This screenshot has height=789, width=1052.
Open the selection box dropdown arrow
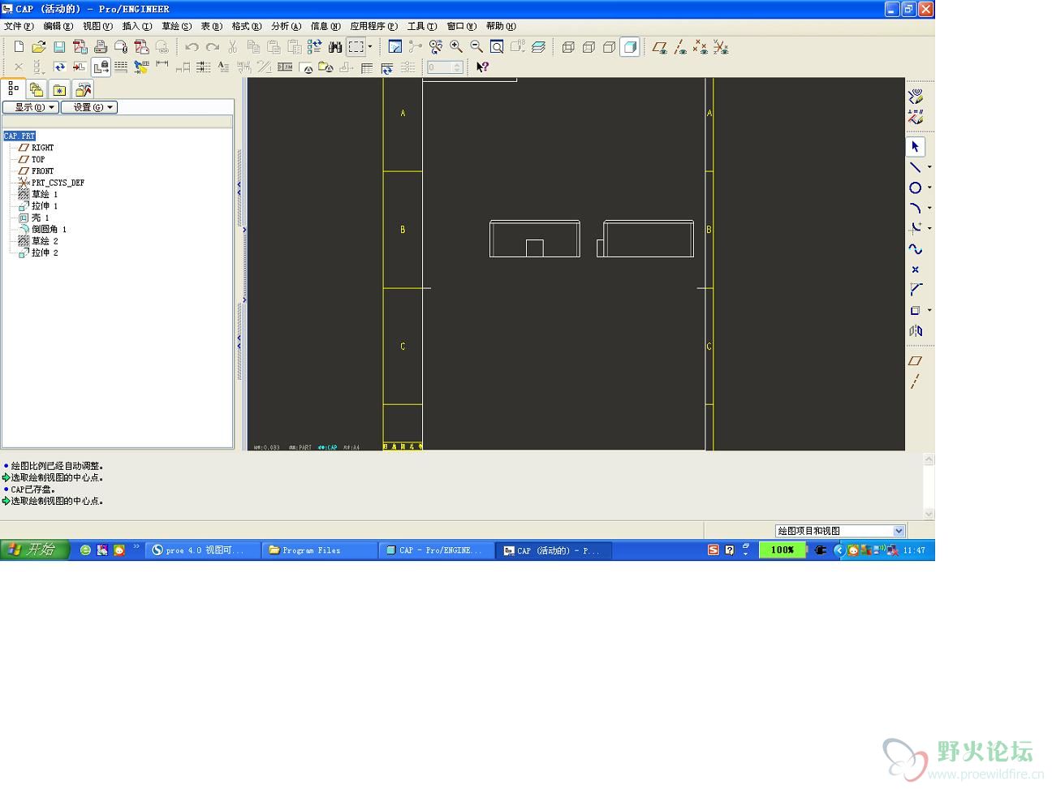(370, 47)
